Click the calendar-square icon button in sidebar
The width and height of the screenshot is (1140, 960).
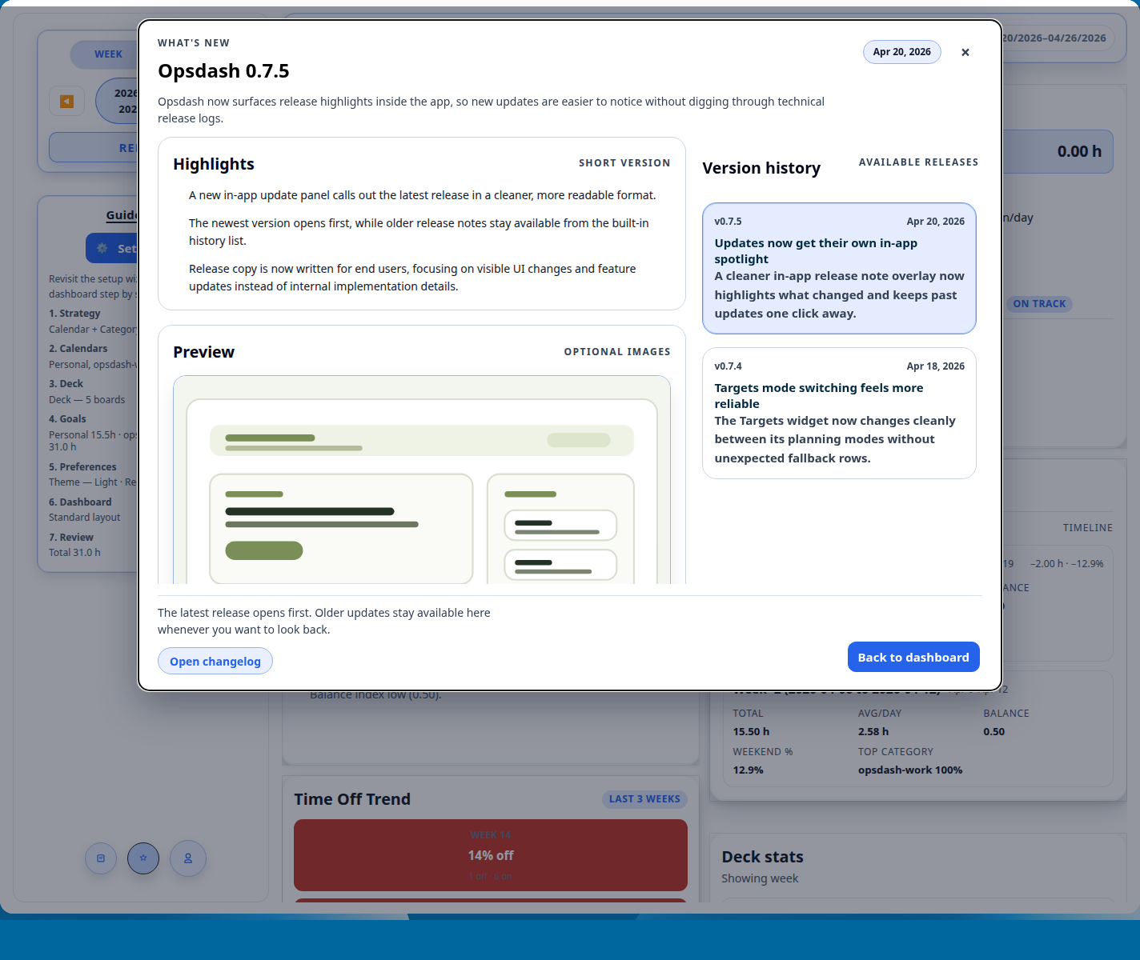coord(101,858)
